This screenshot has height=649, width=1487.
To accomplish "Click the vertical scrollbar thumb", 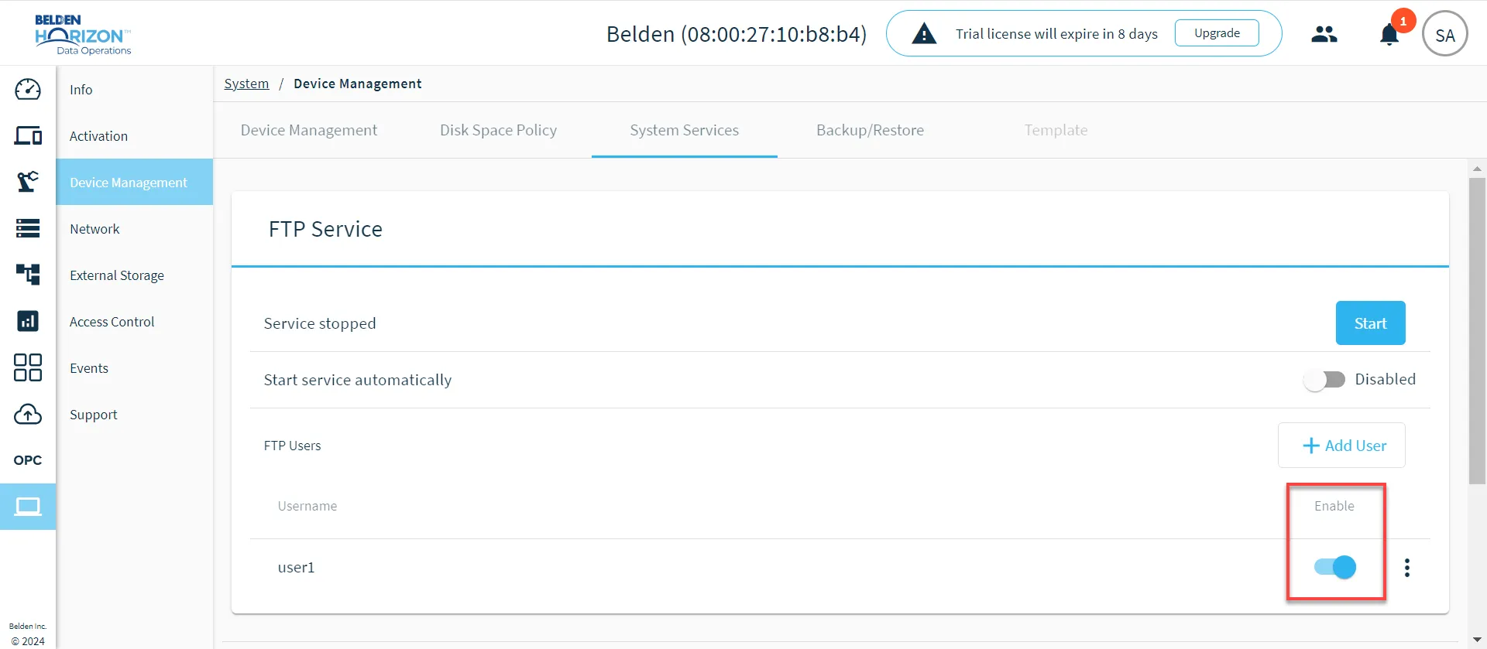I will point(1478,331).
